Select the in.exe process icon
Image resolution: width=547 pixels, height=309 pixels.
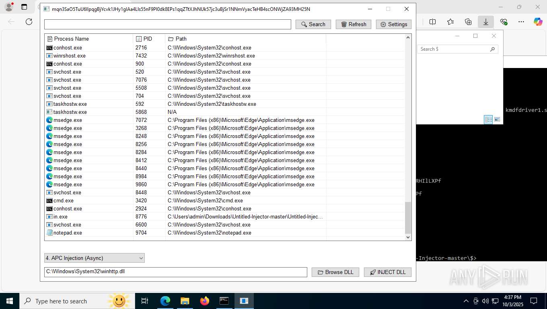point(49,216)
